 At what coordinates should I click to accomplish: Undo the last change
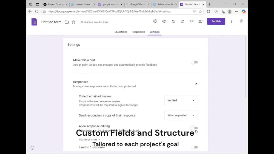[173, 21]
